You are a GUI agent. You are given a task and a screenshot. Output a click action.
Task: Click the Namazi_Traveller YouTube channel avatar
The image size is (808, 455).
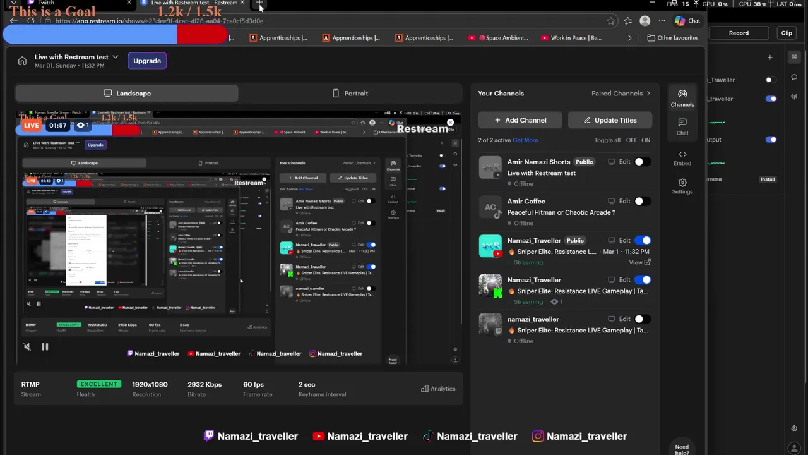[x=490, y=246]
